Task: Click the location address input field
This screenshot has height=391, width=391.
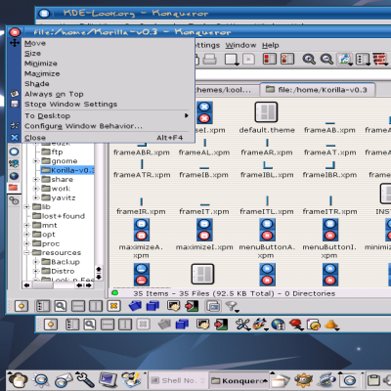Action: pyautogui.click(x=292, y=74)
